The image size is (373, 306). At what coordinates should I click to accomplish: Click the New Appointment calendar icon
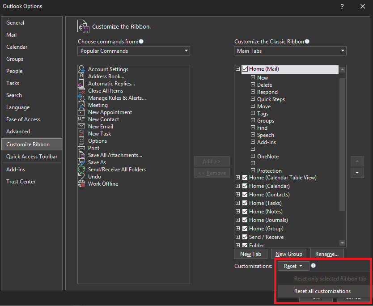tap(81, 112)
